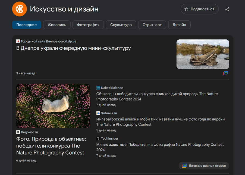The height and width of the screenshot is (175, 245).
Task: Click the Хибины.ru source icon
Action: tap(98, 113)
